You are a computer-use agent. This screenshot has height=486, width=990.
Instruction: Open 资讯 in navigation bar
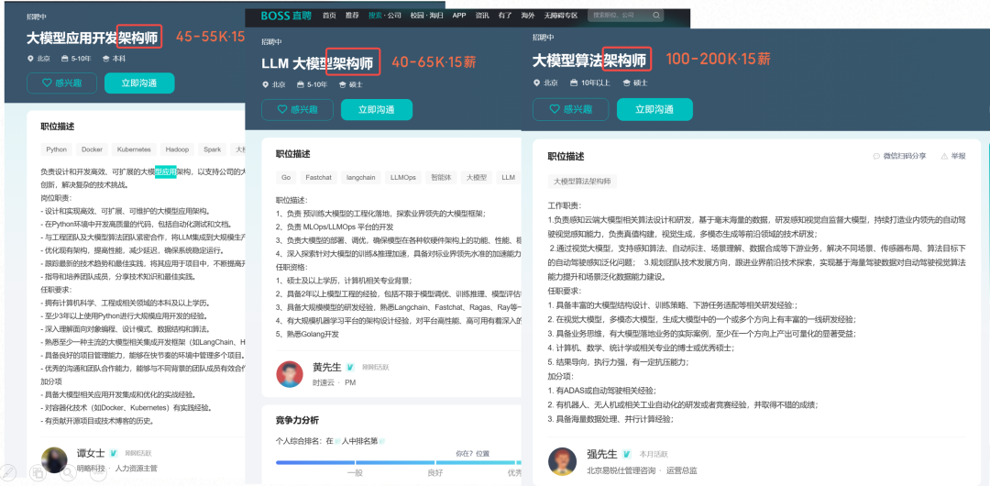[482, 16]
